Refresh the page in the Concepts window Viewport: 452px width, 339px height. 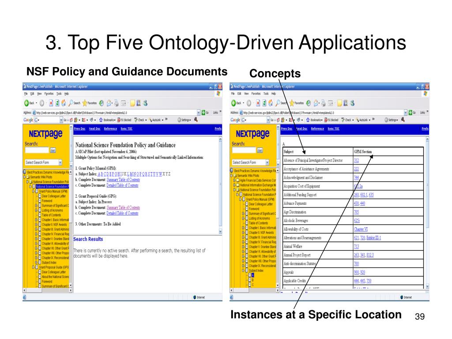[x=264, y=103]
